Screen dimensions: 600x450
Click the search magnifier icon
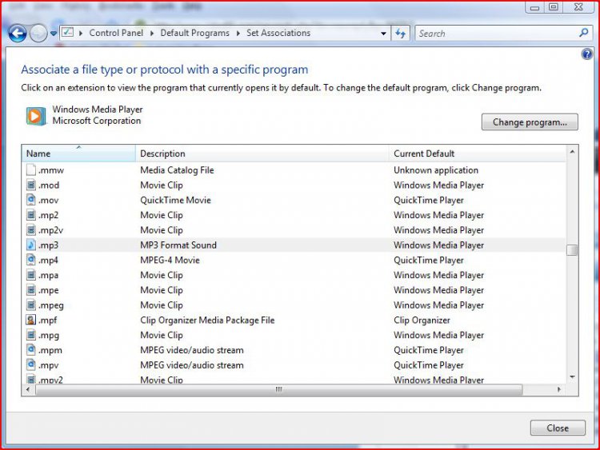pyautogui.click(x=584, y=33)
